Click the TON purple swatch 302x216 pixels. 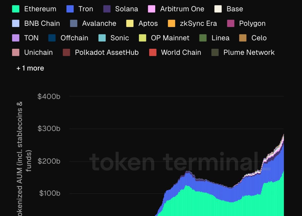[x=16, y=38]
